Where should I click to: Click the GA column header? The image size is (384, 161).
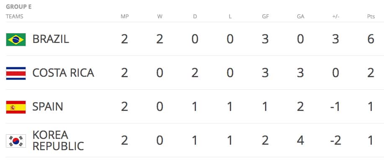[301, 17]
